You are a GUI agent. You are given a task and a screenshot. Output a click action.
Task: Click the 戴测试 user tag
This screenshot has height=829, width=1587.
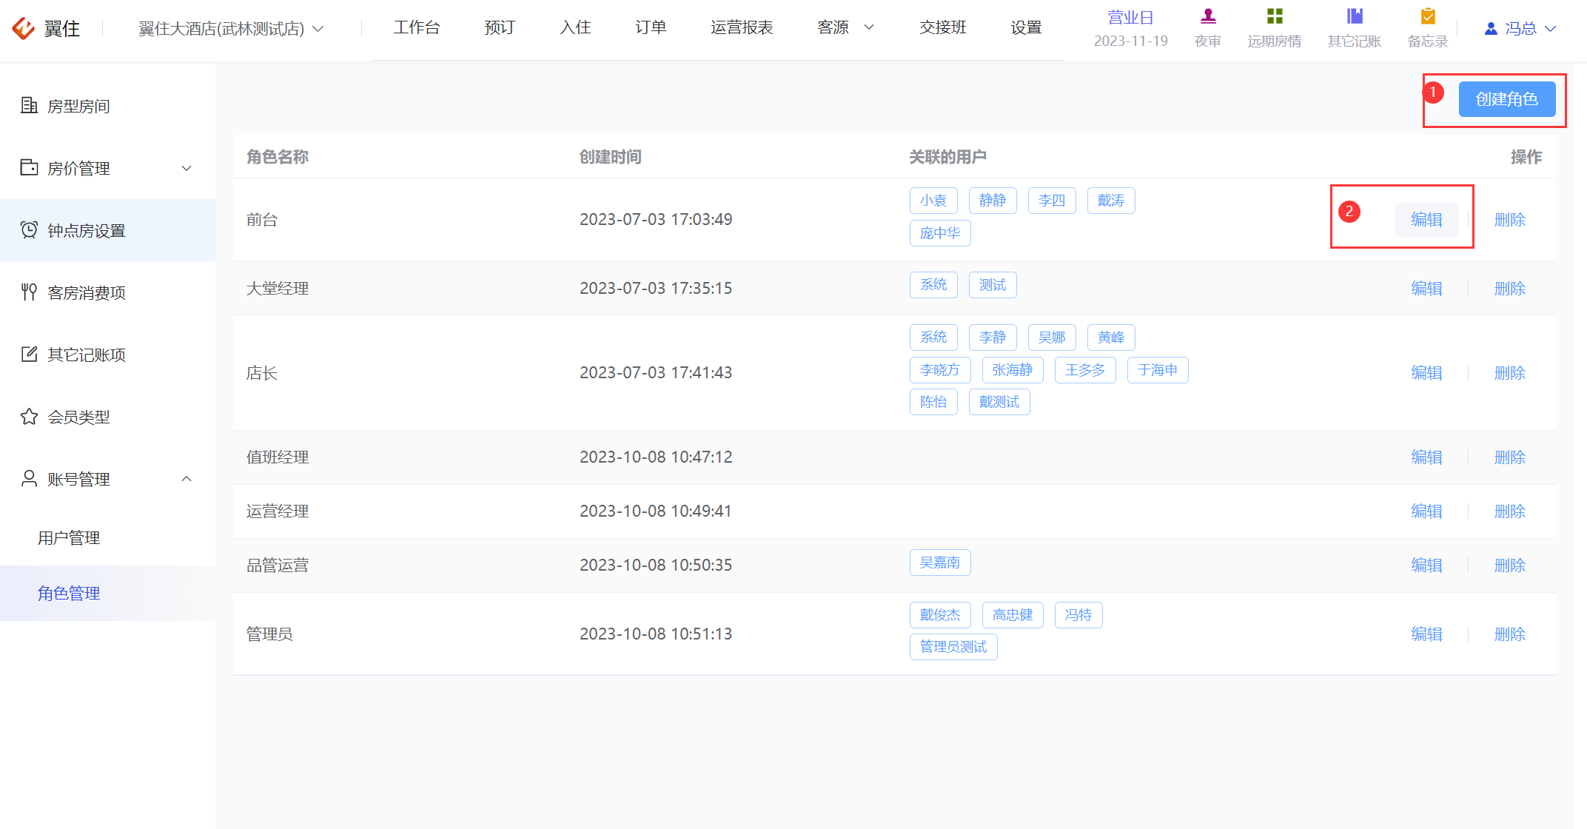(999, 402)
